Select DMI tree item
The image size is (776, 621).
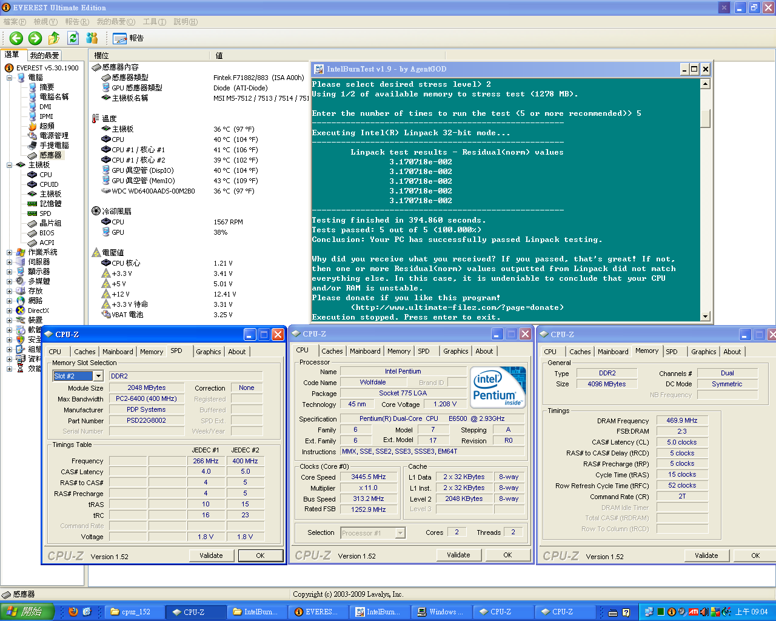coord(45,107)
